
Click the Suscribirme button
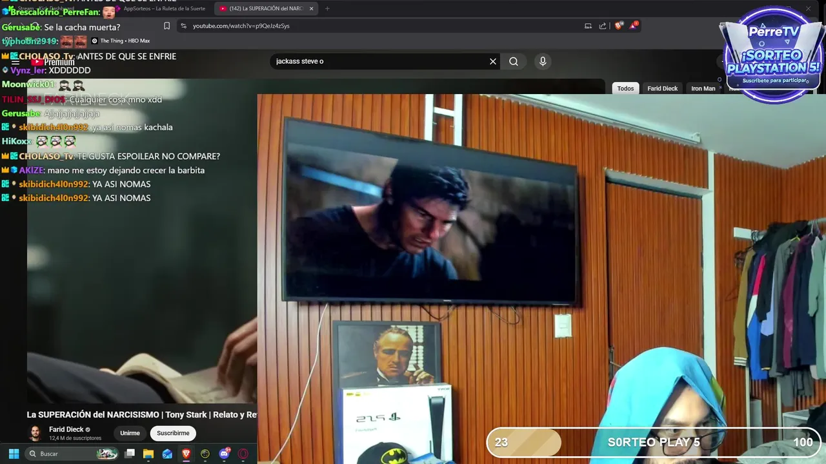click(x=173, y=433)
